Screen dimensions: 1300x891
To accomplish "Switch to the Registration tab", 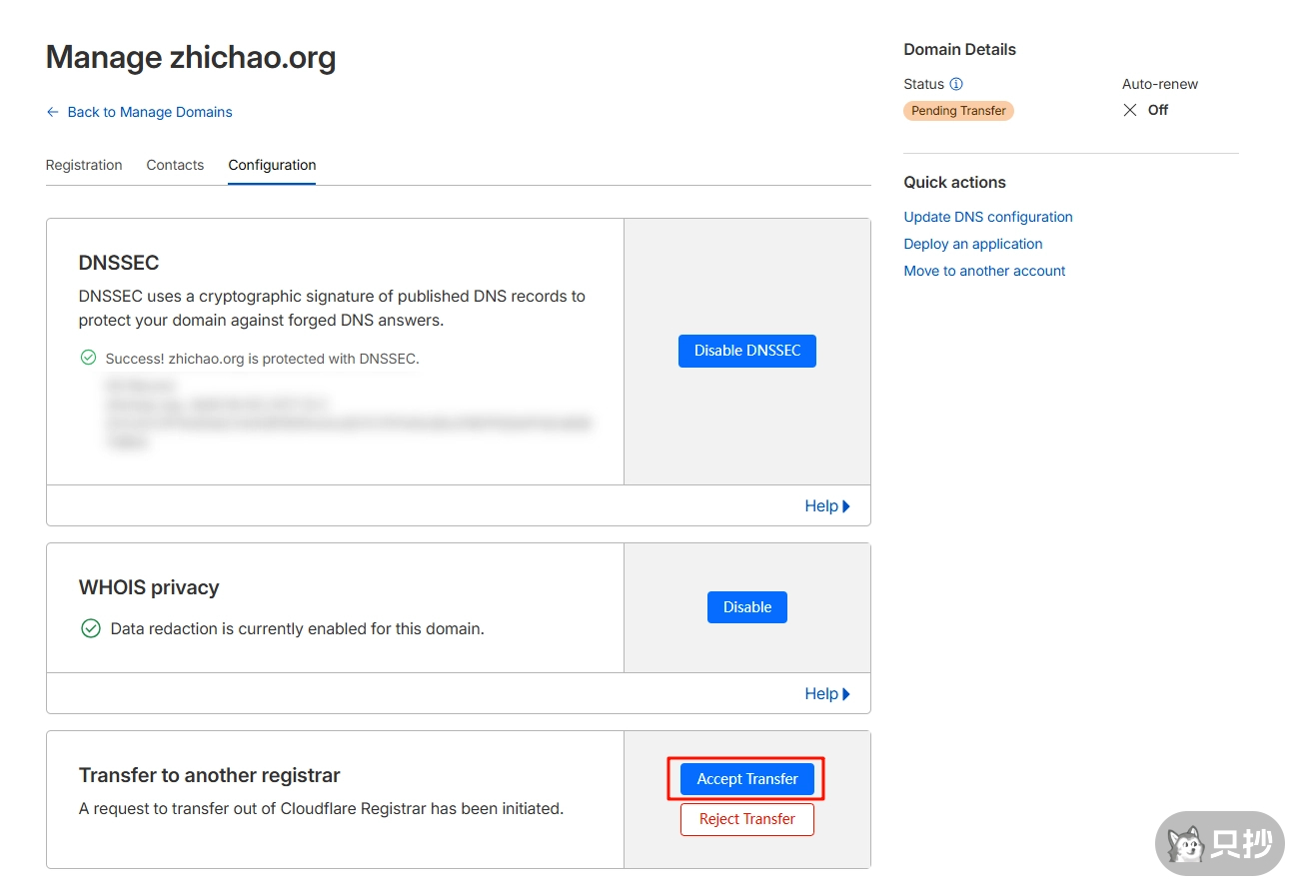I will [x=84, y=165].
